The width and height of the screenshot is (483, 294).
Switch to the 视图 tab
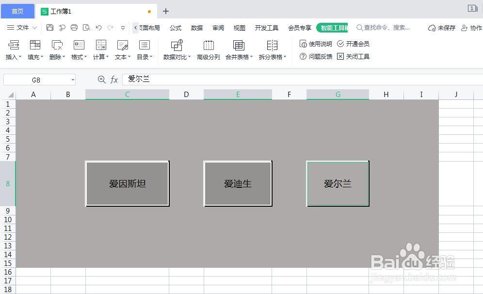click(x=240, y=28)
